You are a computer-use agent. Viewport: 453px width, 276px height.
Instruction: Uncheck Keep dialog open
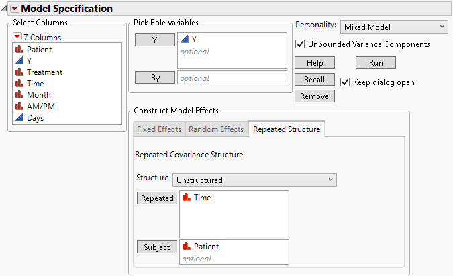point(346,82)
